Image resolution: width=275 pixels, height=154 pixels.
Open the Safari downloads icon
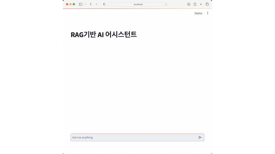[x=189, y=4]
